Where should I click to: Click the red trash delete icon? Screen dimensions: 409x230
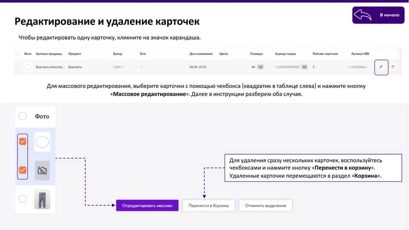pyautogui.click(x=393, y=67)
